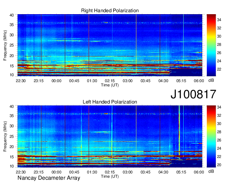Click the 28 dB label on Right Handed colorbar
This screenshot has width=225, height=182.
pyautogui.click(x=219, y=45)
